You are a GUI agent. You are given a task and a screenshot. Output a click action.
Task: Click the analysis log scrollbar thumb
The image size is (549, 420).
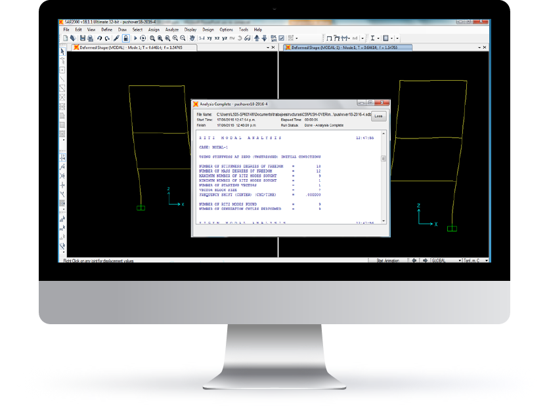click(x=384, y=159)
